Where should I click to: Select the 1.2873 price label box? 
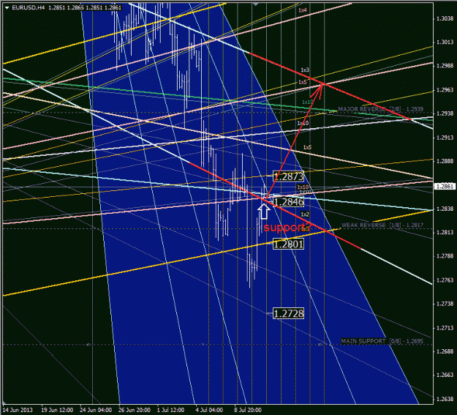pos(289,176)
